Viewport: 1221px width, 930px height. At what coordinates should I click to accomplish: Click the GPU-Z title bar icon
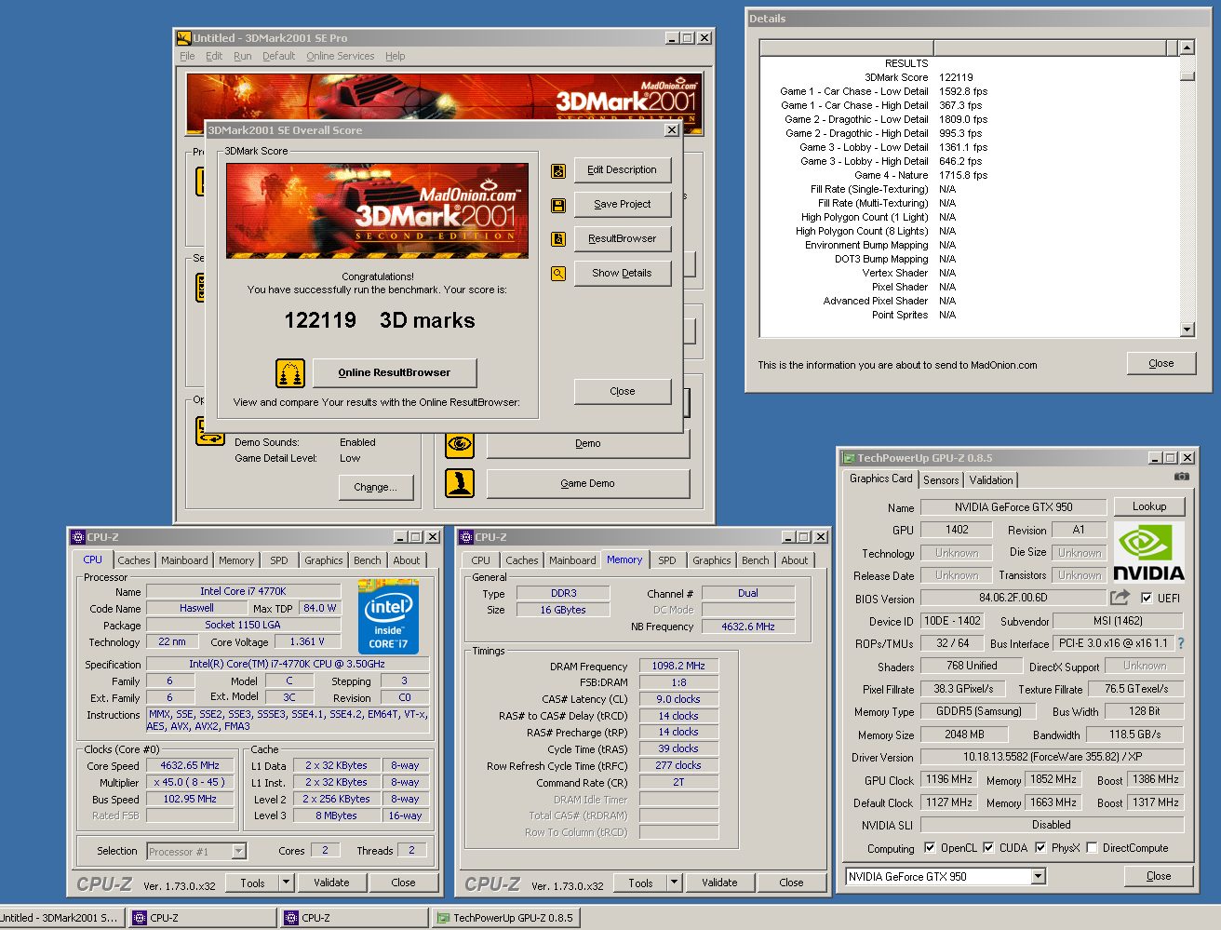coord(849,458)
